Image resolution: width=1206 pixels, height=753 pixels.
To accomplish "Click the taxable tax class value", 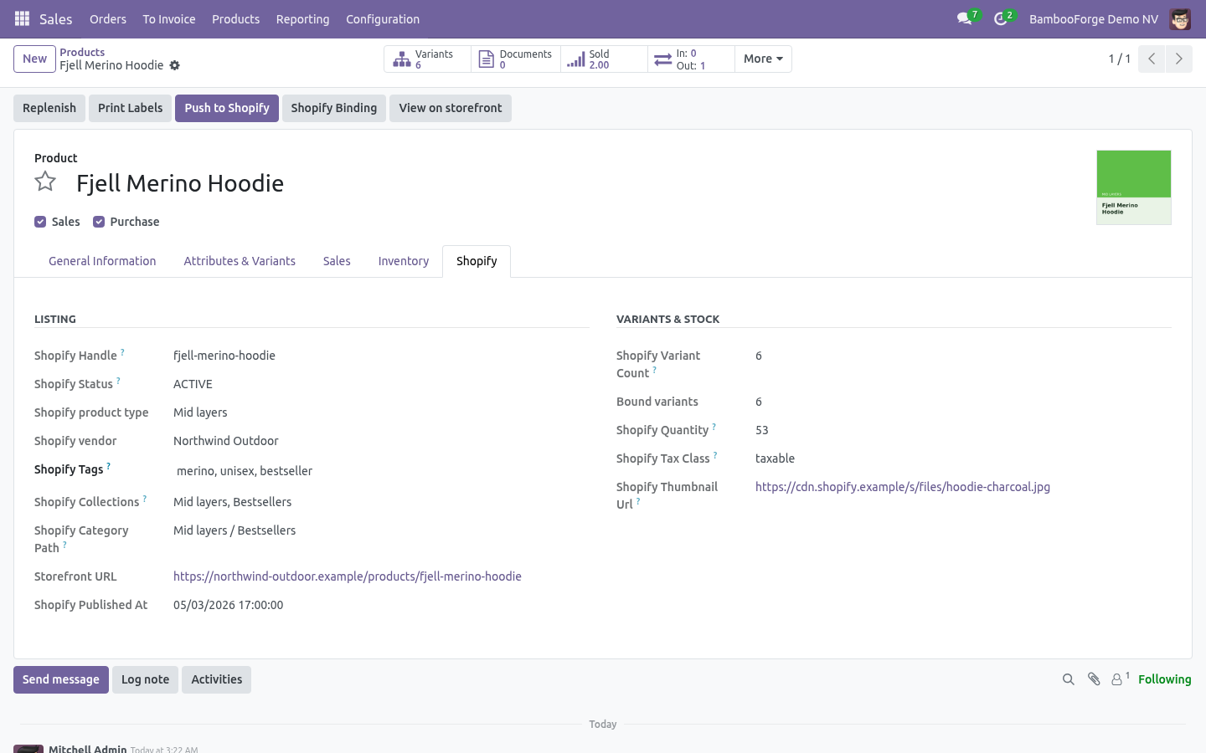I will coord(775,458).
